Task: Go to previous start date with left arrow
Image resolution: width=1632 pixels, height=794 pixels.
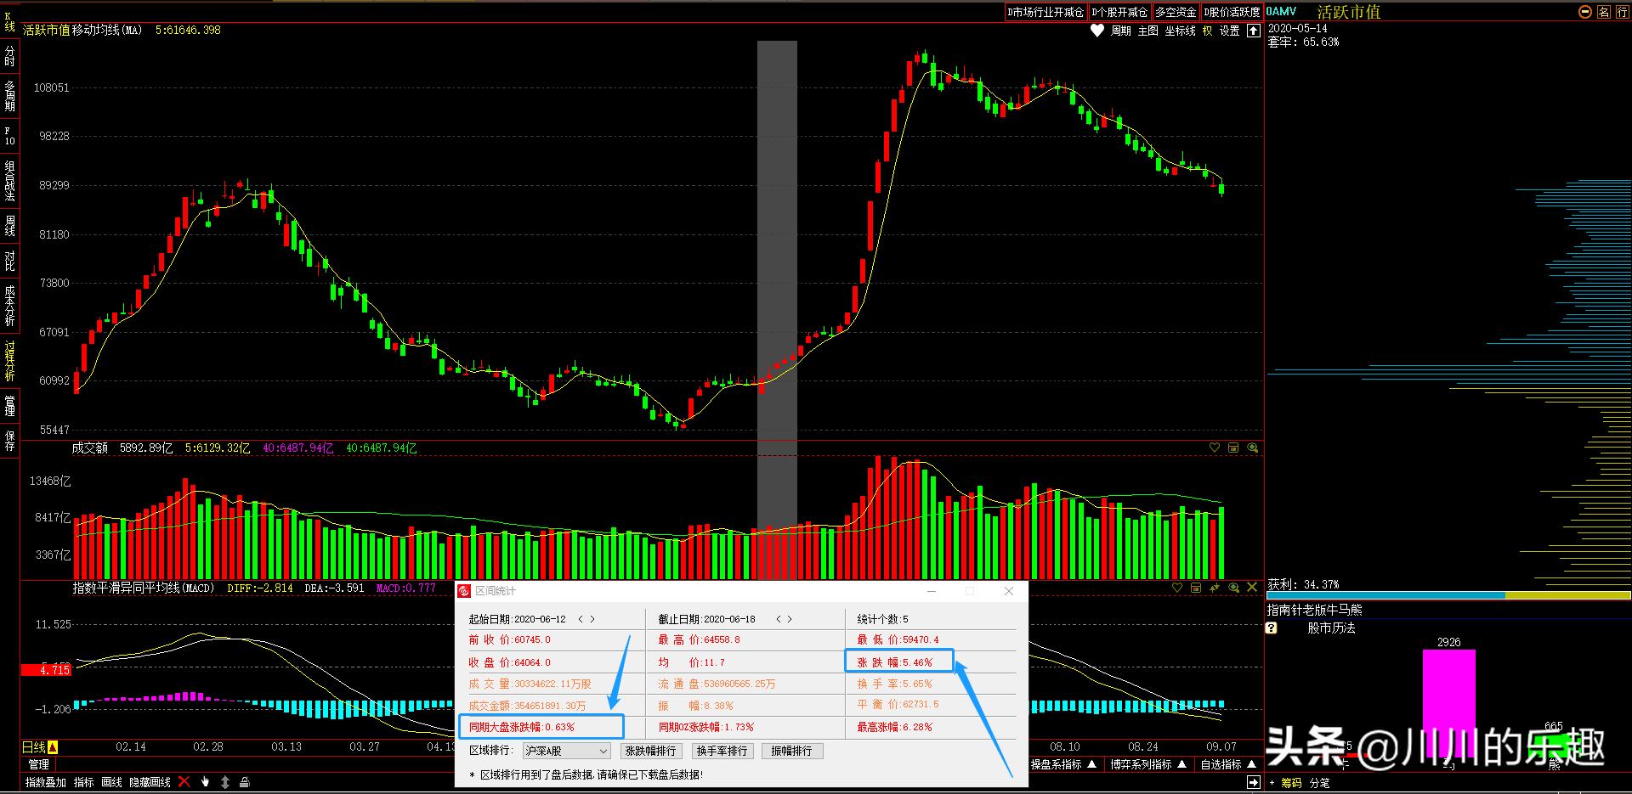Action: click(x=581, y=619)
